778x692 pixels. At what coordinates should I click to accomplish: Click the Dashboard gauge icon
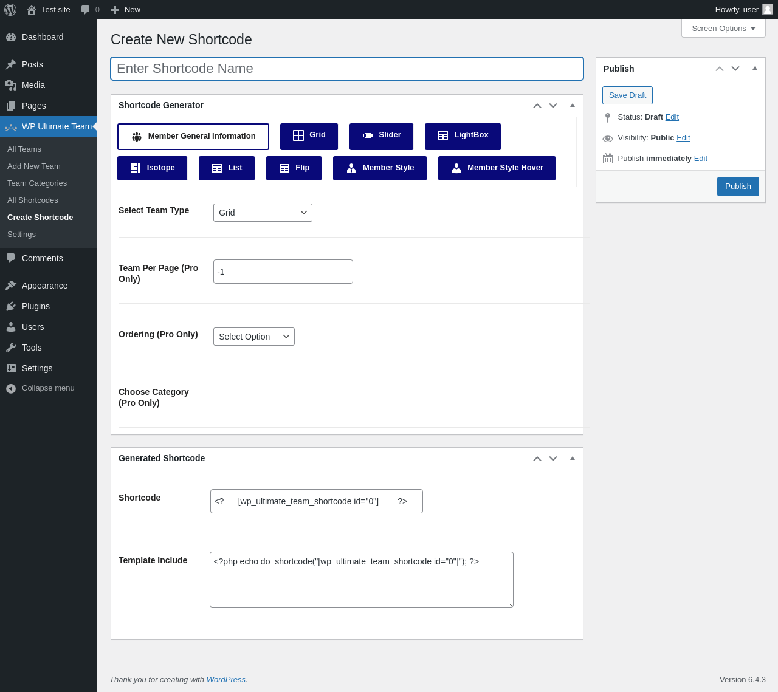coord(11,37)
